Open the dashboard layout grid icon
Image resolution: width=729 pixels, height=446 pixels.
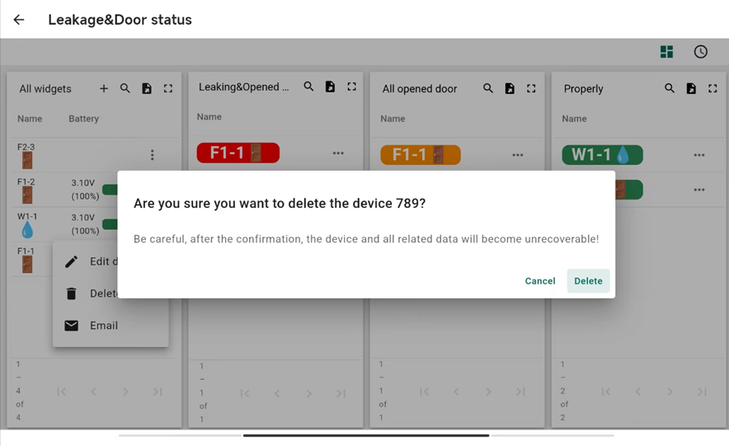(x=666, y=52)
